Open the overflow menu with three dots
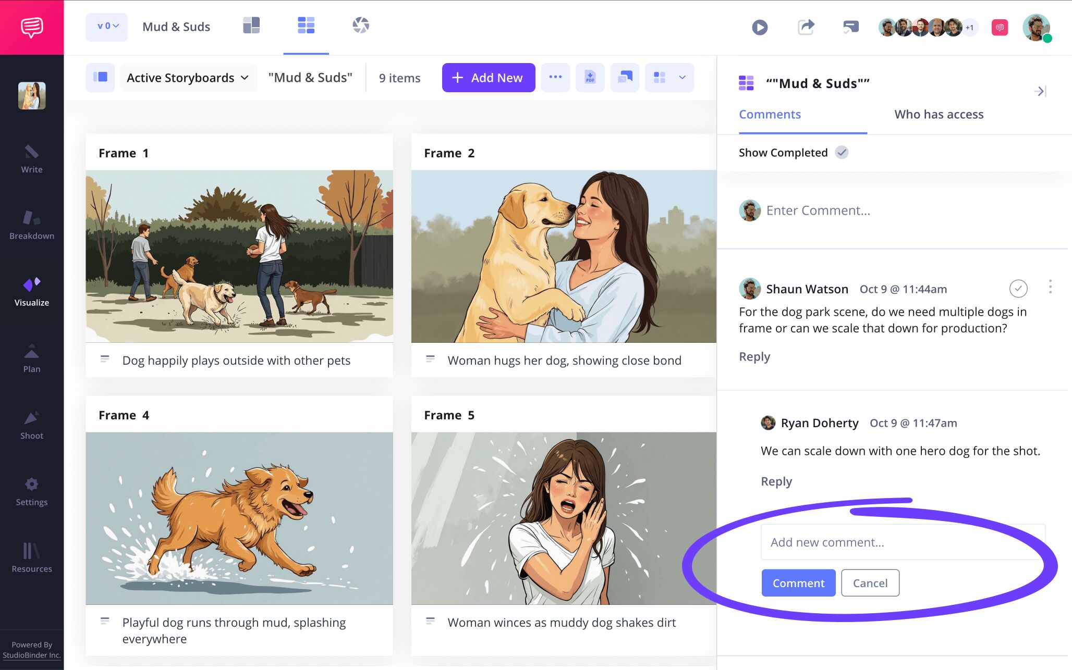Screen dimensions: 1072x670 (555, 77)
